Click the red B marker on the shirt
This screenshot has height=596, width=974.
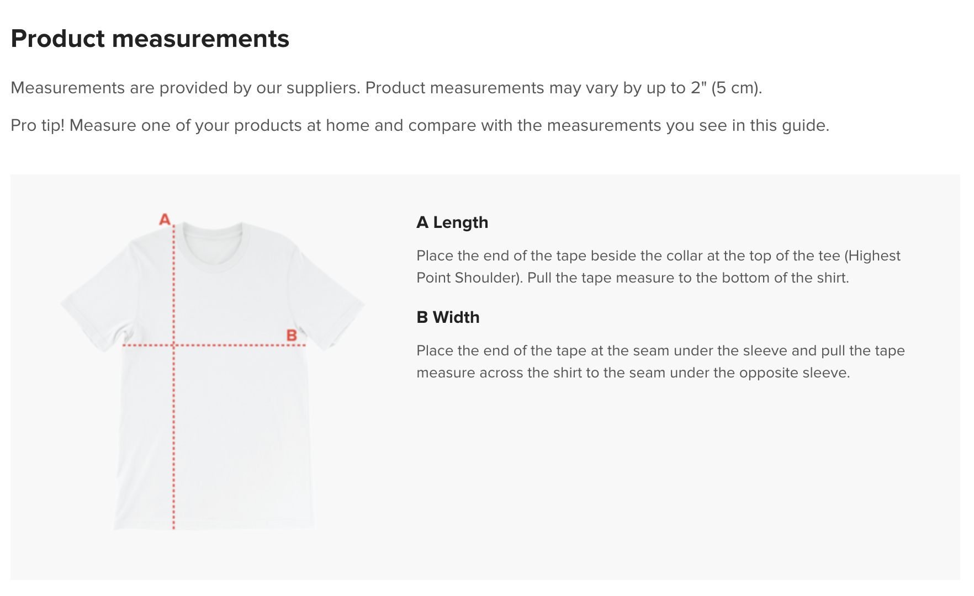292,335
